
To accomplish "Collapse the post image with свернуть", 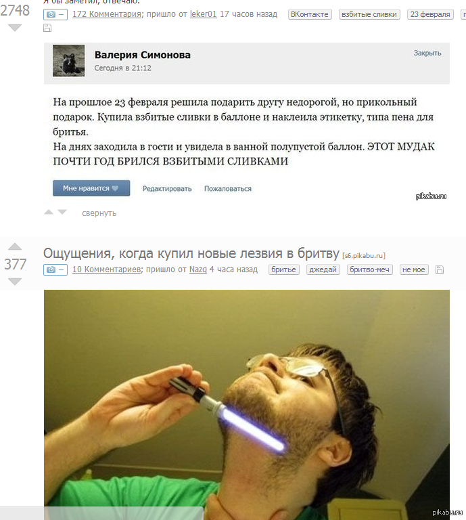I will [99, 213].
